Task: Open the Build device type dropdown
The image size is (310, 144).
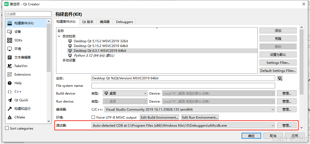Action: click(125, 93)
